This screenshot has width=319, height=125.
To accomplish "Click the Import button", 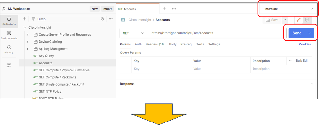I will (x=107, y=9).
